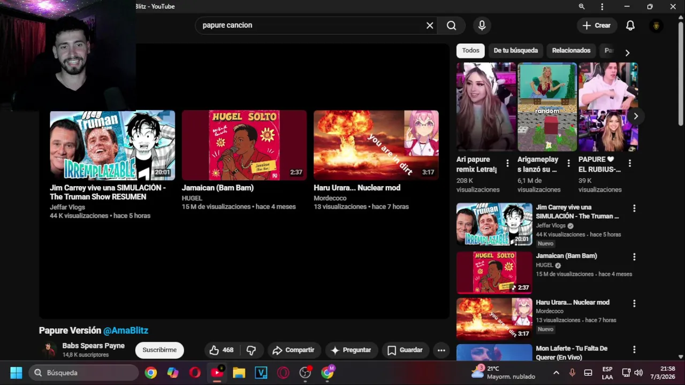This screenshot has height=385, width=685.
Task: Open sidebar Haru Urara thumbnail
Action: [x=494, y=319]
